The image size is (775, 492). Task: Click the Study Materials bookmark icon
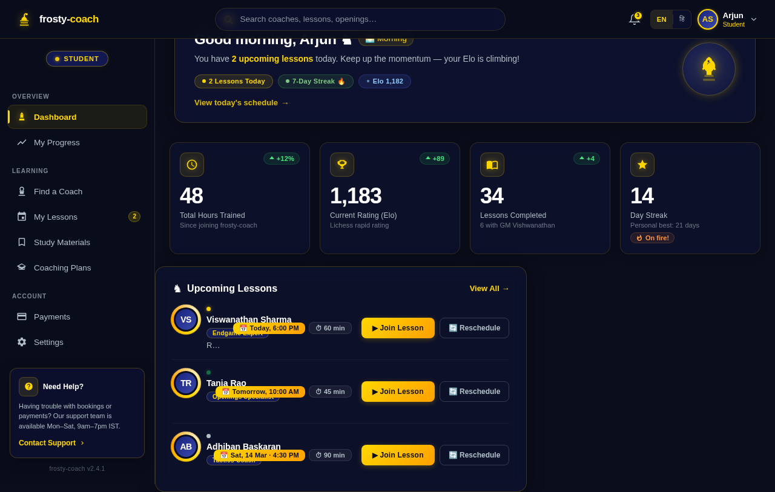tap(22, 242)
